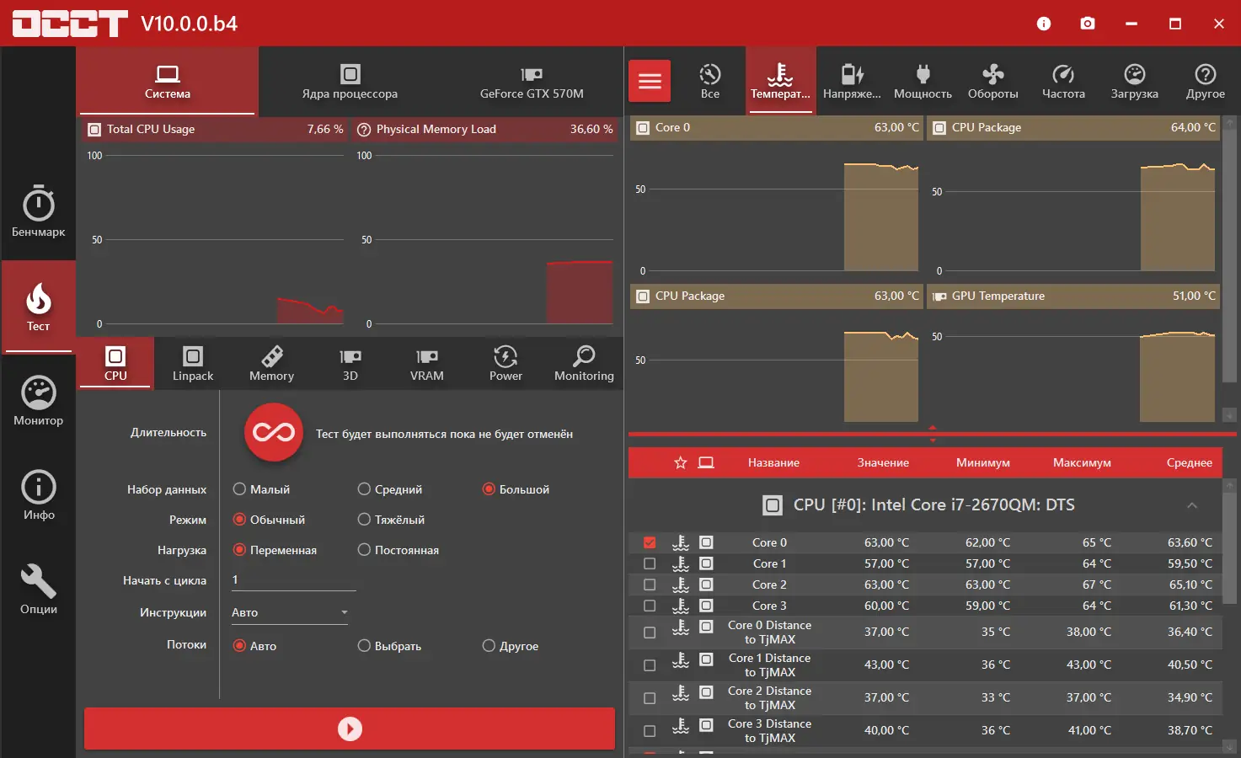
Task: Click the Начать с цикла input field
Action: point(293,579)
